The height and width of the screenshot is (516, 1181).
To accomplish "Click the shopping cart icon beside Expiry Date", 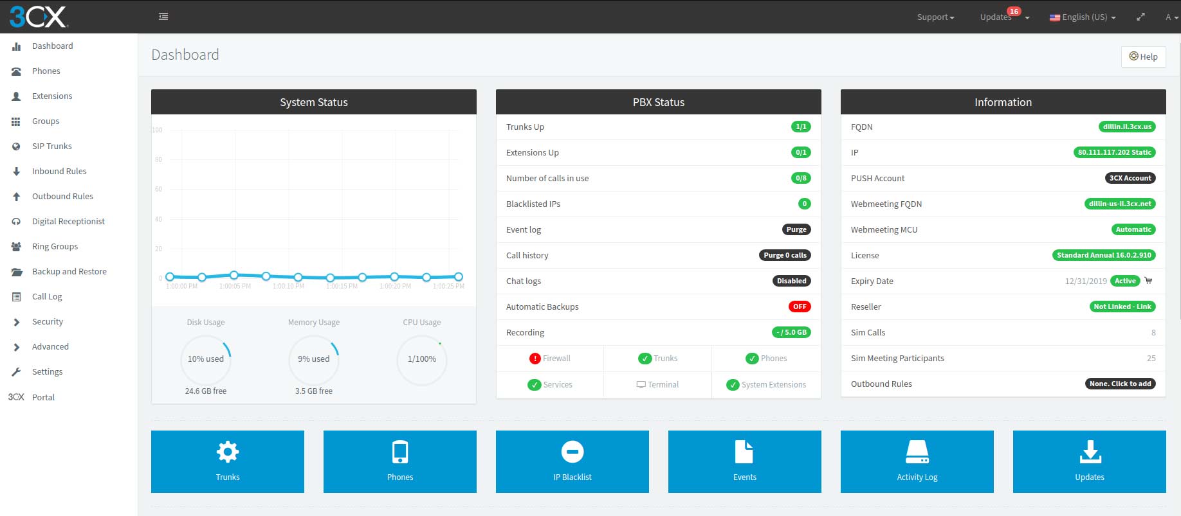I will click(x=1148, y=281).
